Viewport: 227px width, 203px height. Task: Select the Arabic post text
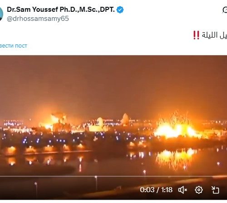tap(214, 35)
